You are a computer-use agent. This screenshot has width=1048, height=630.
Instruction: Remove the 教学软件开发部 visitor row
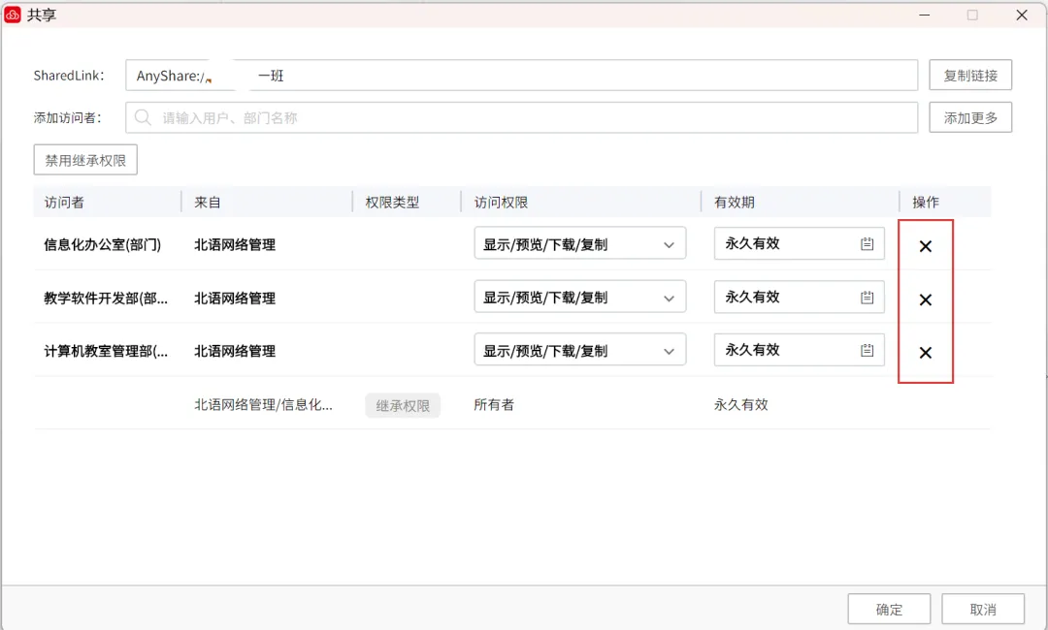(x=925, y=299)
